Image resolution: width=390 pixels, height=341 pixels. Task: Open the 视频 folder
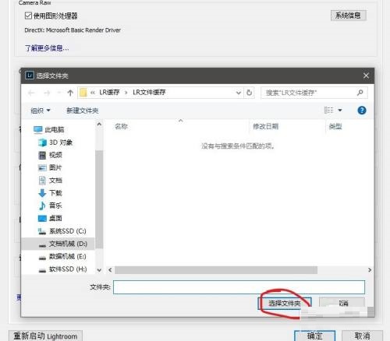click(x=51, y=155)
